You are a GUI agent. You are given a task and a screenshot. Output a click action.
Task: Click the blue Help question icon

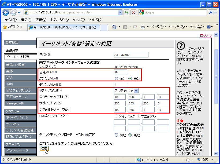coord(209,27)
